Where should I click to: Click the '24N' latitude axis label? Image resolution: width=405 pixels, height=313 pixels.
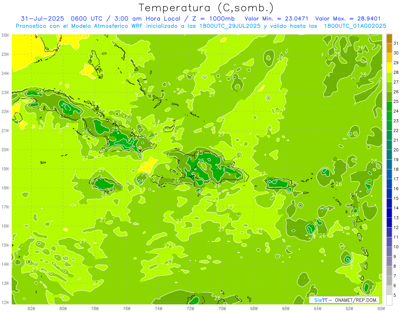click(5, 73)
